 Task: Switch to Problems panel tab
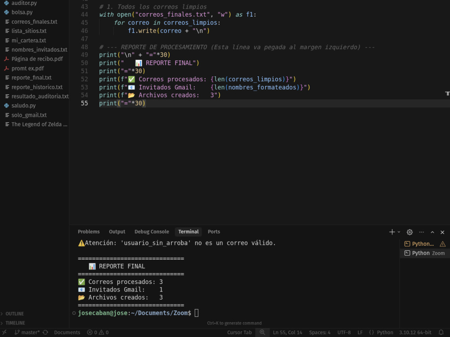pyautogui.click(x=89, y=231)
